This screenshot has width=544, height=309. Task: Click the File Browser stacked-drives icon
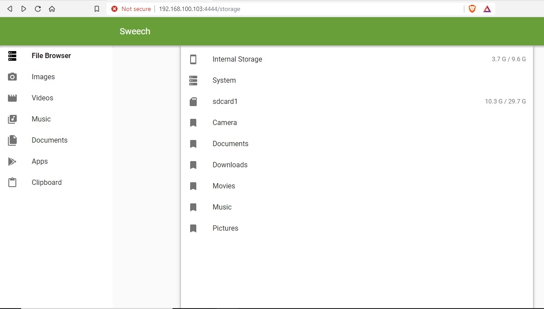[12, 56]
